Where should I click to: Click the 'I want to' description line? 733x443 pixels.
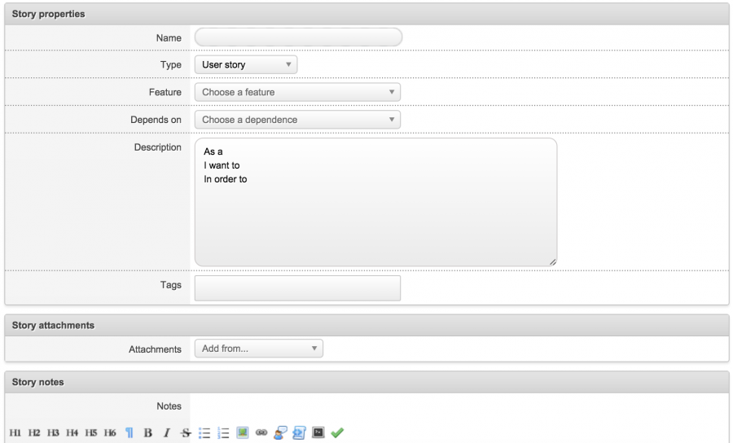[x=222, y=165]
